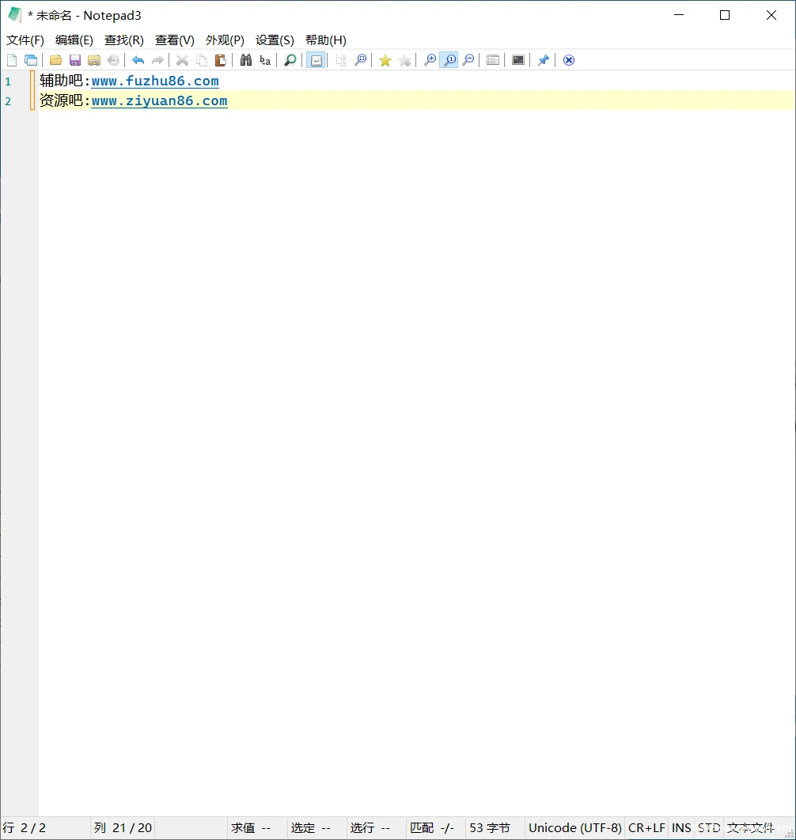
Task: Click the Cut scissors icon
Action: (182, 60)
